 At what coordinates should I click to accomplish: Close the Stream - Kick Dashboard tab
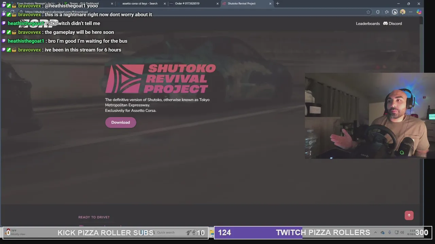[x=112, y=4]
